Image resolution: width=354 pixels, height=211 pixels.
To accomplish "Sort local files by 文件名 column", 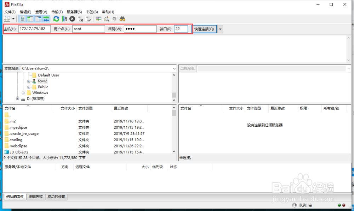I will [x=28, y=108].
